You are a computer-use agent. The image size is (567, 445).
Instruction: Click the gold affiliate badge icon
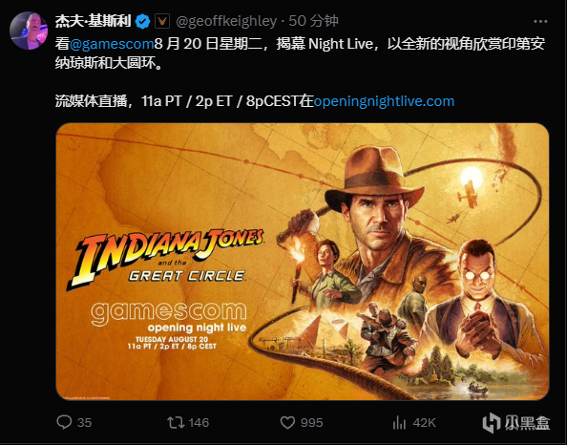tap(162, 21)
